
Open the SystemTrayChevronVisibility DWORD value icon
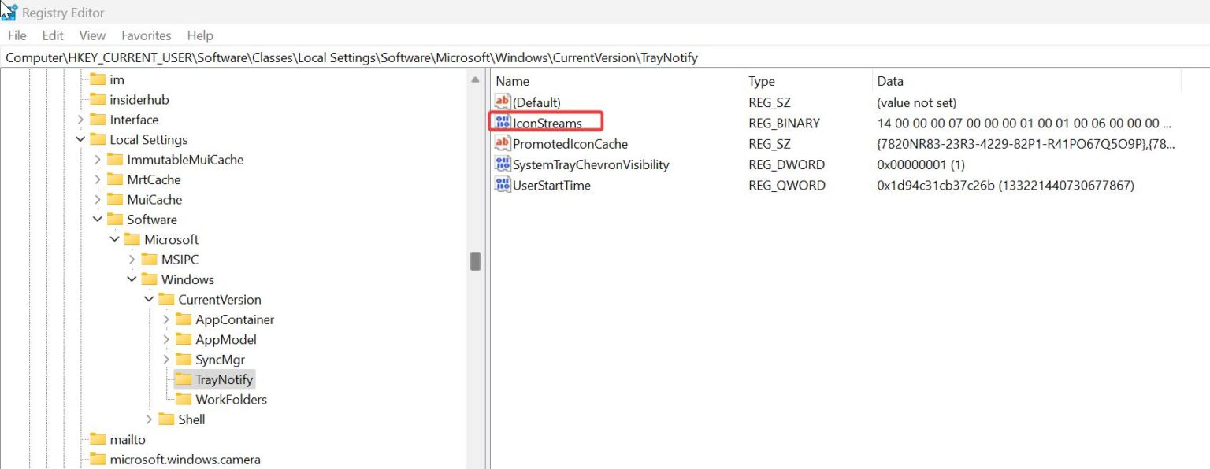coord(502,164)
